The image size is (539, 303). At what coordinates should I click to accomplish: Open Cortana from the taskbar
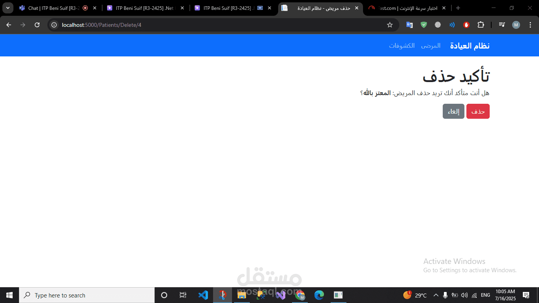(164, 295)
